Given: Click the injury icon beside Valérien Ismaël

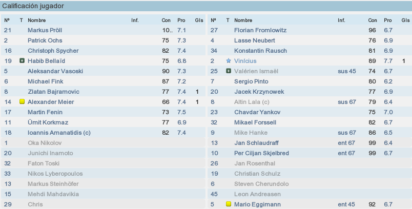Looking at the screenshot, I should pyautogui.click(x=229, y=71).
